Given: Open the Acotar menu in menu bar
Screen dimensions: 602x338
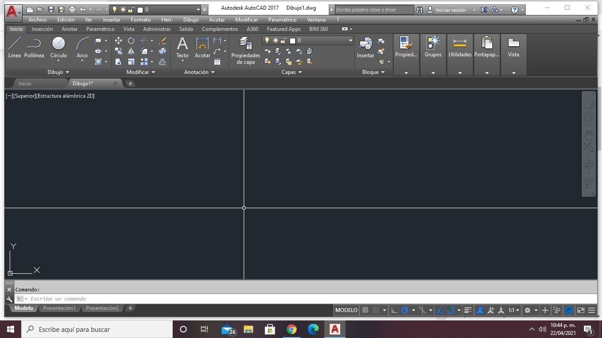Looking at the screenshot, I should click(x=217, y=20).
